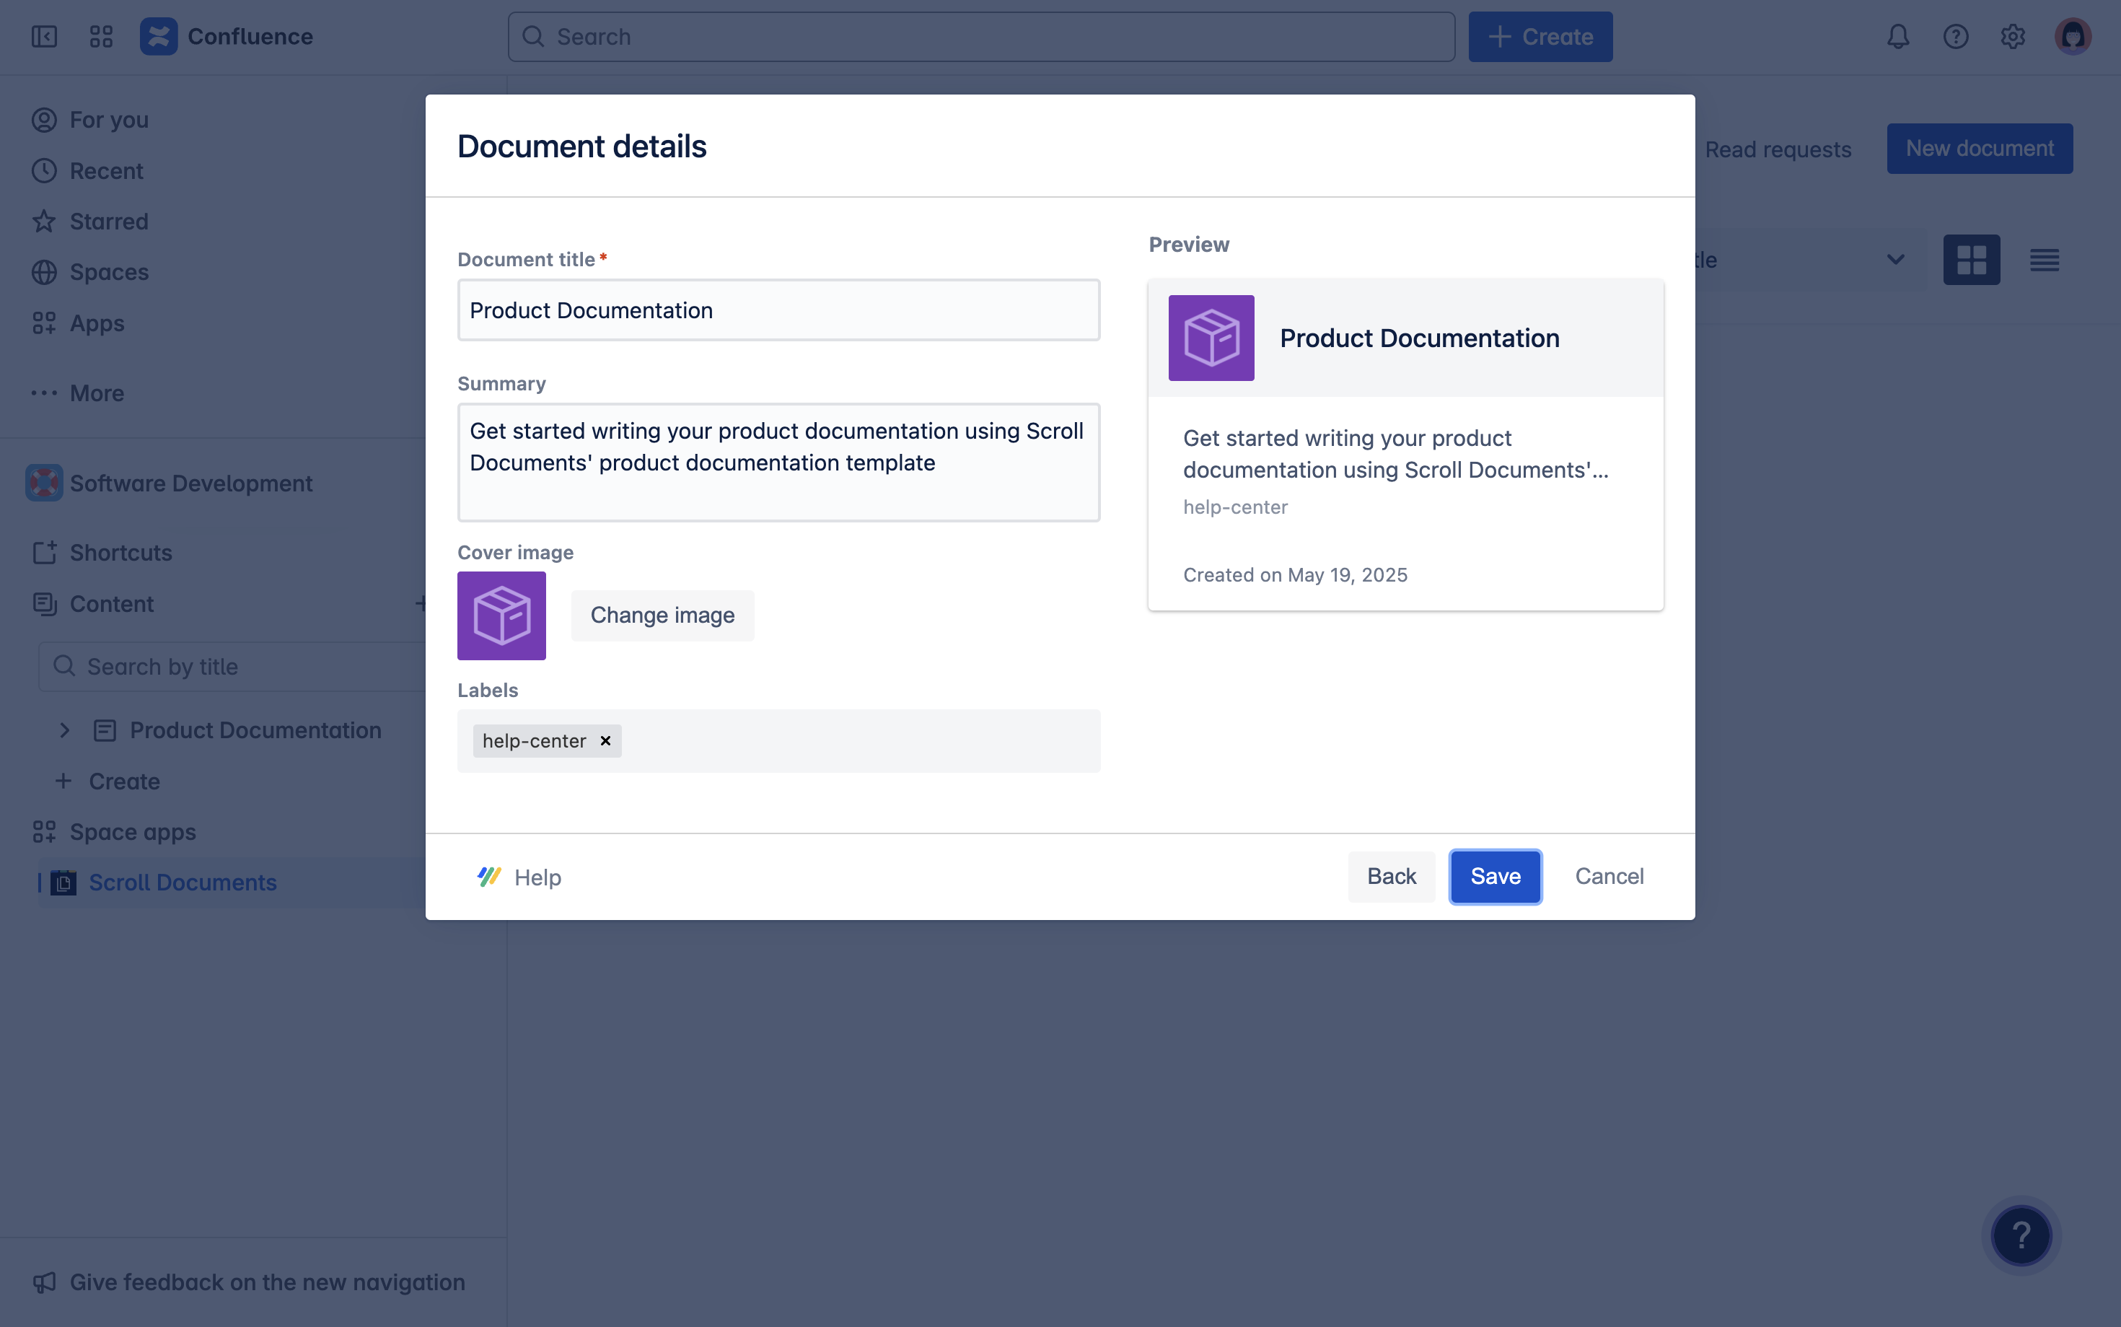Click the Change image button

tap(662, 616)
